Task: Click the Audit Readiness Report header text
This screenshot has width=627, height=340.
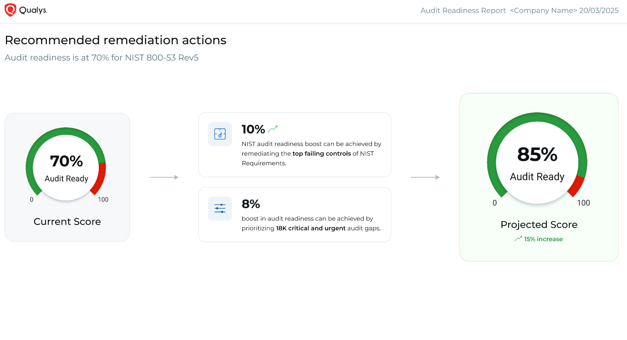Action: 463,10
